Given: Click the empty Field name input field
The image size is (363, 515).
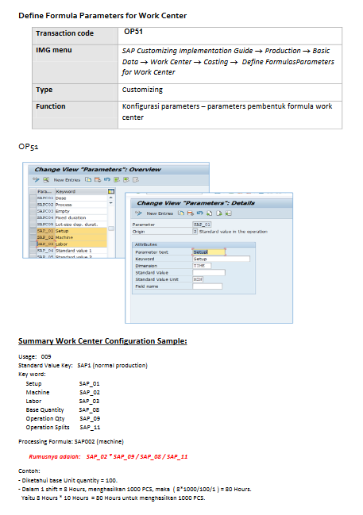Looking at the screenshot, I should (x=207, y=286).
